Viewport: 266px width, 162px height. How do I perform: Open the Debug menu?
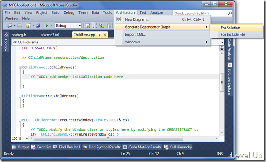tap(69, 12)
